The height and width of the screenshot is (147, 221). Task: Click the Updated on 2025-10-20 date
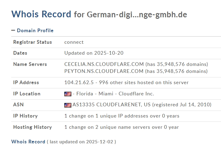pos(94,53)
